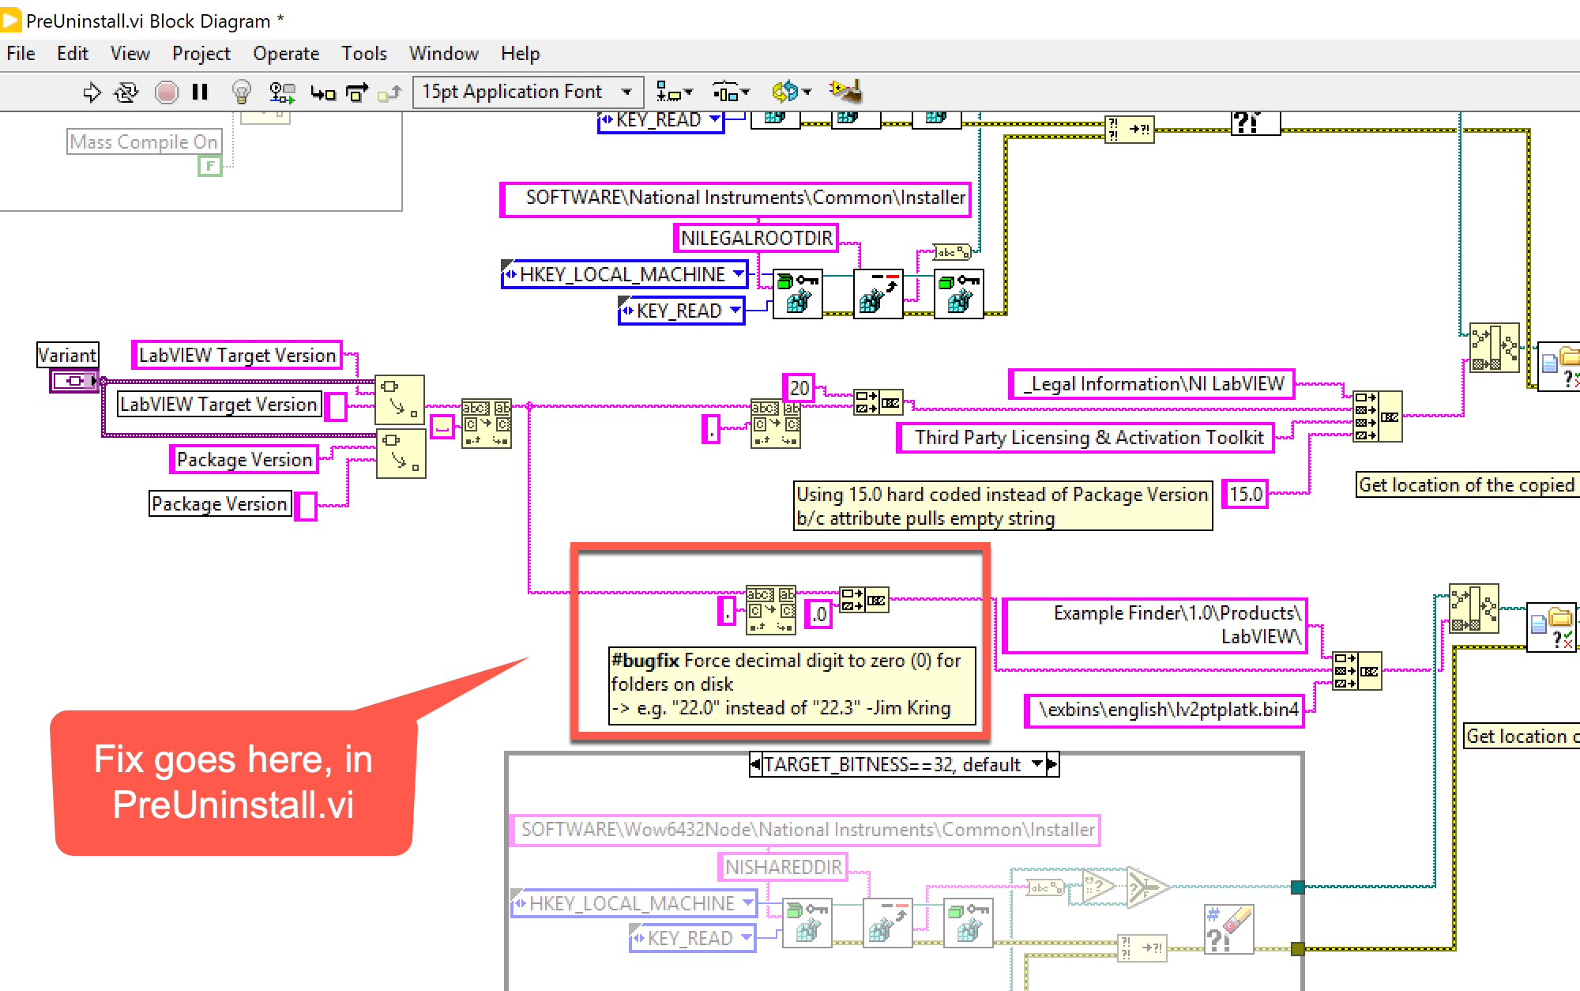Click the Step Into icon
The image size is (1580, 991).
tap(322, 92)
